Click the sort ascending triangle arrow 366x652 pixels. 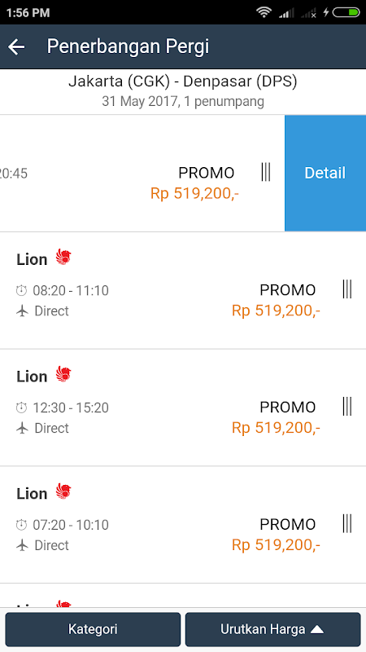click(x=317, y=629)
